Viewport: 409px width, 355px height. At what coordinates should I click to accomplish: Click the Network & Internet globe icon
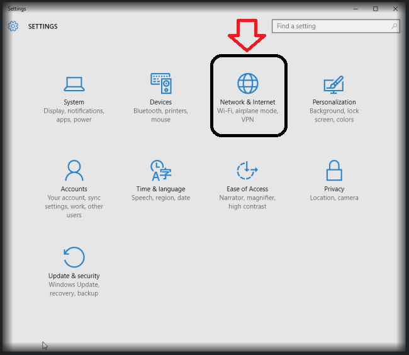247,84
